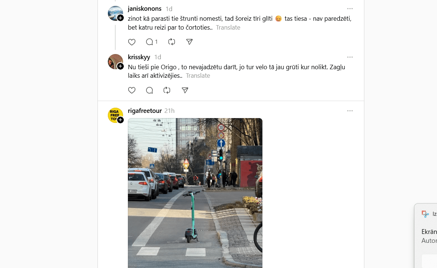Open replies on janiskonons' comment
The width and height of the screenshot is (437, 268).
[152, 42]
